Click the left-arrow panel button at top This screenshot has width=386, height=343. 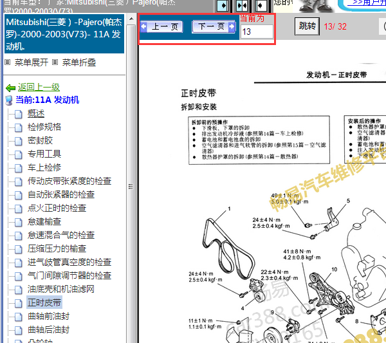tap(261, 6)
